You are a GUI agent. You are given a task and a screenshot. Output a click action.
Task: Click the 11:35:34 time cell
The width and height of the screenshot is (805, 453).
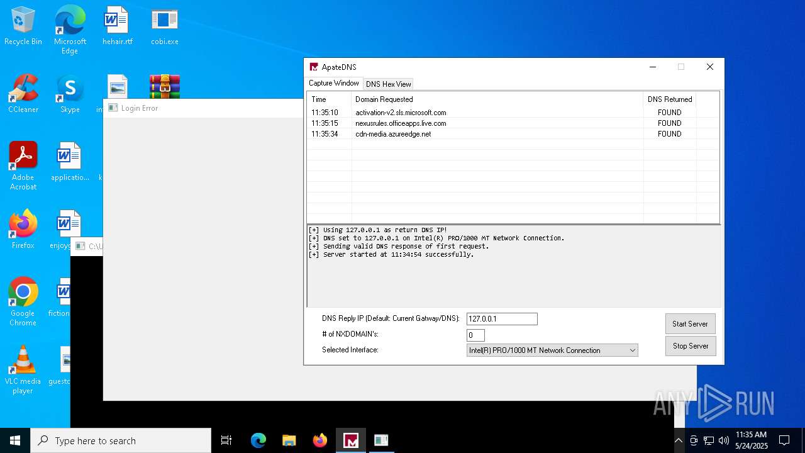click(x=325, y=134)
